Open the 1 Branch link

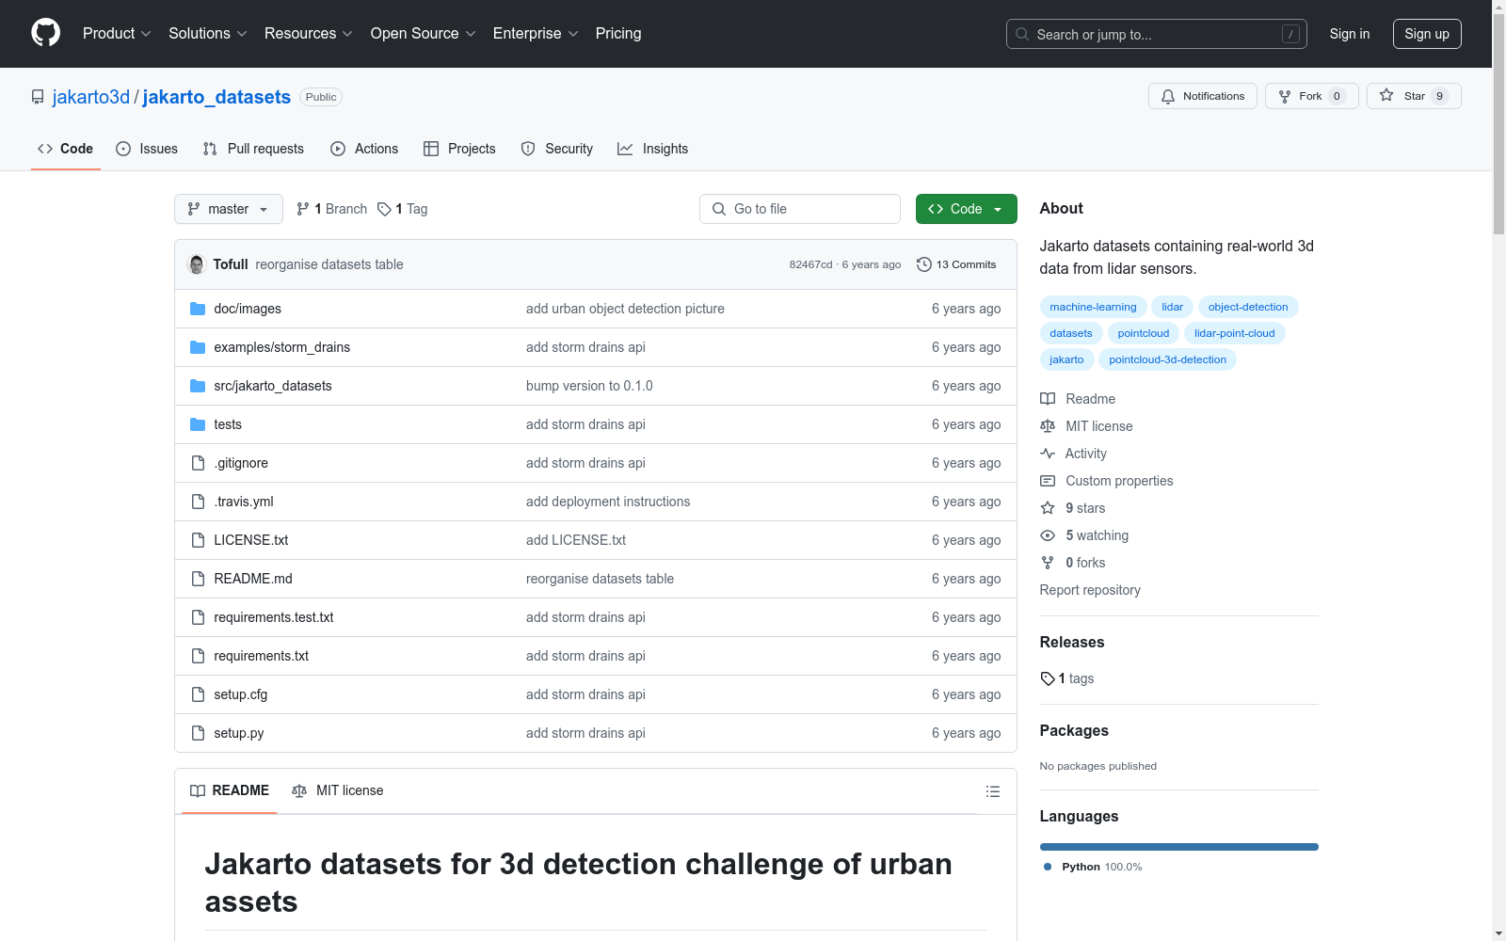click(331, 209)
